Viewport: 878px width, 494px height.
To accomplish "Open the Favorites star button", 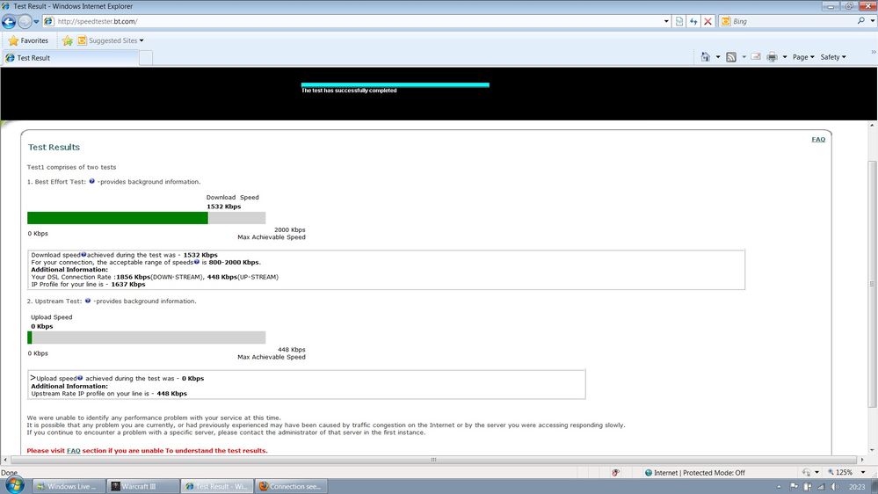I will click(28, 40).
